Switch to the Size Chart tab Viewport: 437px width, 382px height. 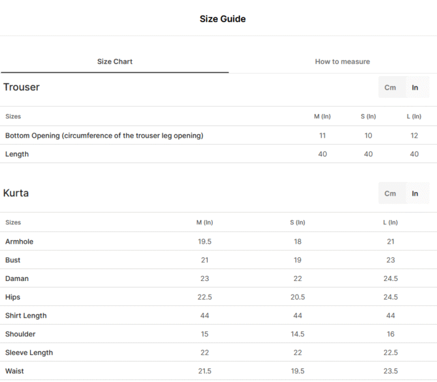coord(114,62)
